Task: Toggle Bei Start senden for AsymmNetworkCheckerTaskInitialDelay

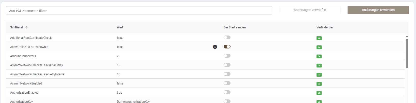Action: pyautogui.click(x=227, y=65)
